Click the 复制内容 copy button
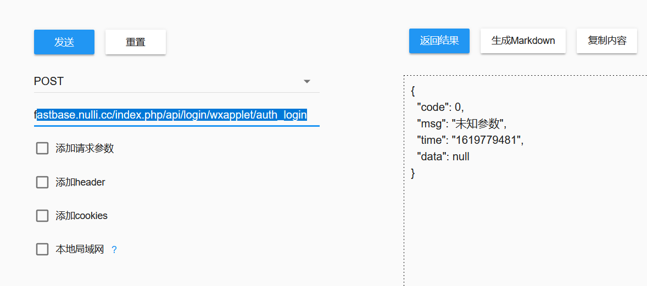 click(x=607, y=41)
